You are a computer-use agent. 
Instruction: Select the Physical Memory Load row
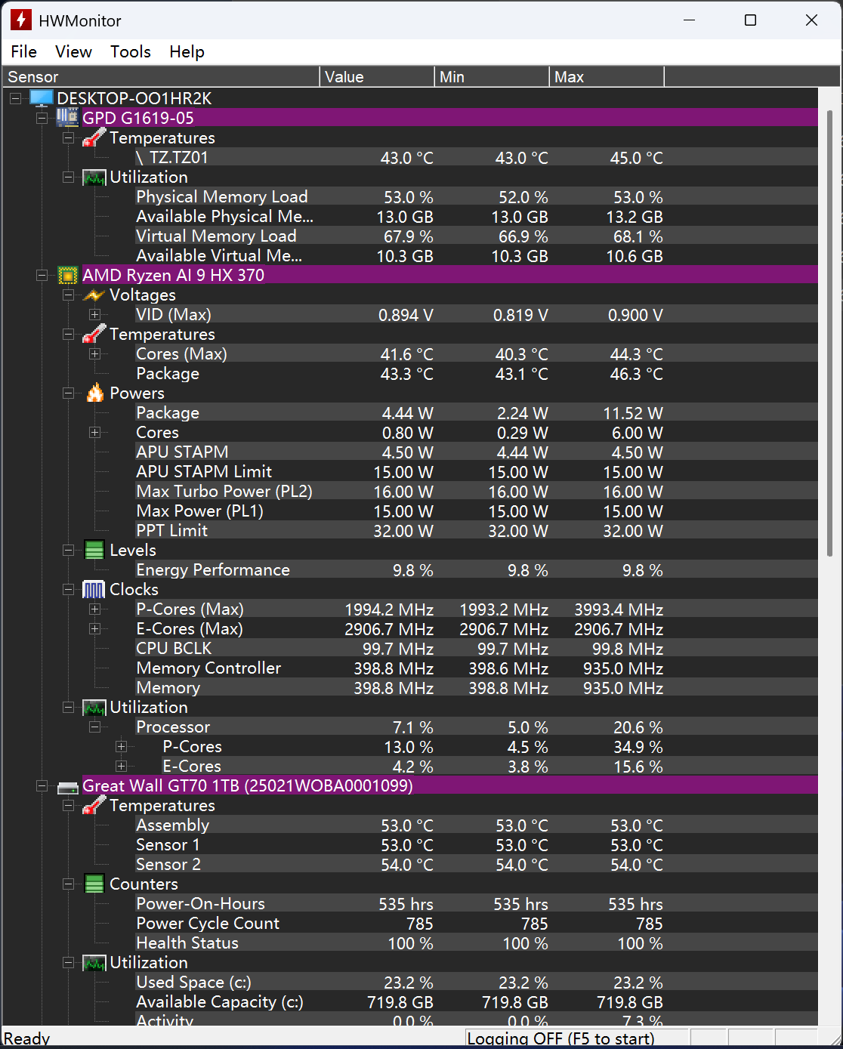click(x=476, y=196)
